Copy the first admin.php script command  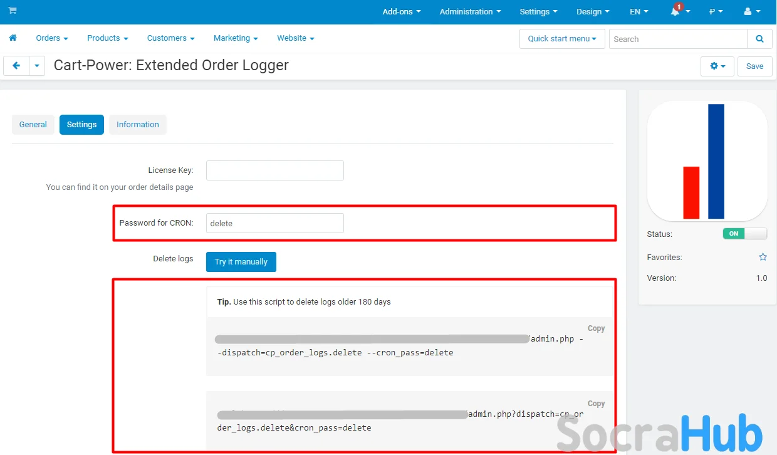click(596, 328)
